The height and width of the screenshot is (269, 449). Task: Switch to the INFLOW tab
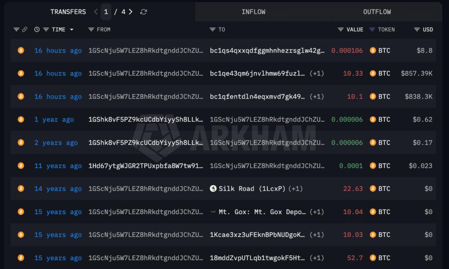(253, 12)
